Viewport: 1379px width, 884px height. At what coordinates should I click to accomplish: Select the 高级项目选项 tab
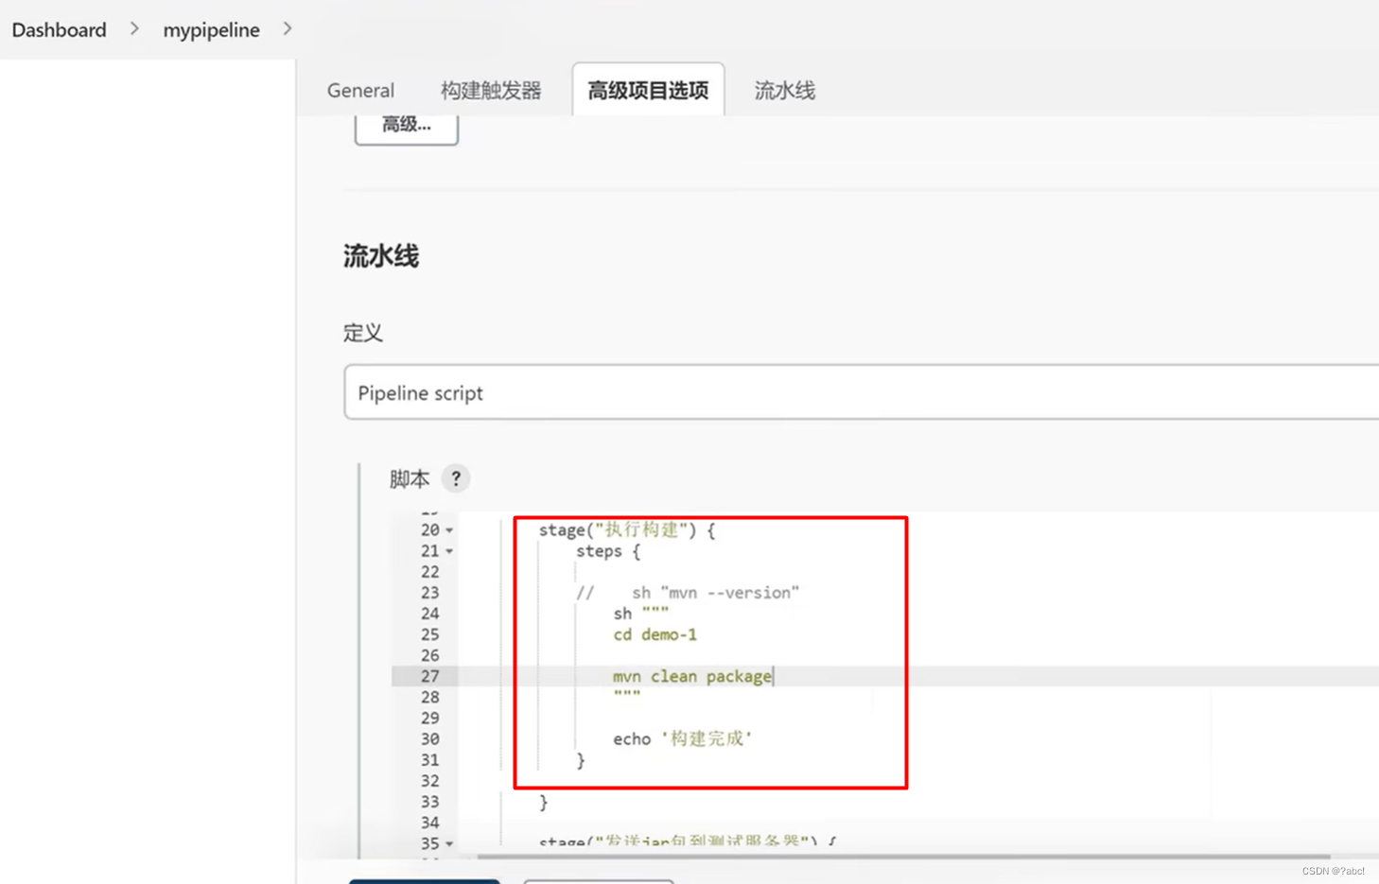click(x=648, y=90)
